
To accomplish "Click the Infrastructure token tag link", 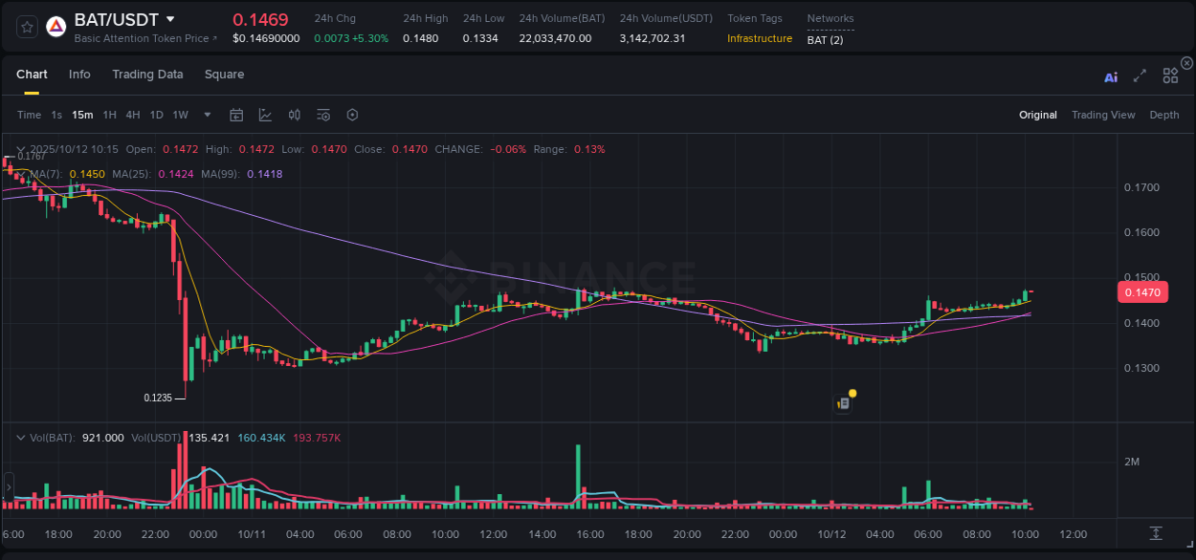I will [x=760, y=38].
